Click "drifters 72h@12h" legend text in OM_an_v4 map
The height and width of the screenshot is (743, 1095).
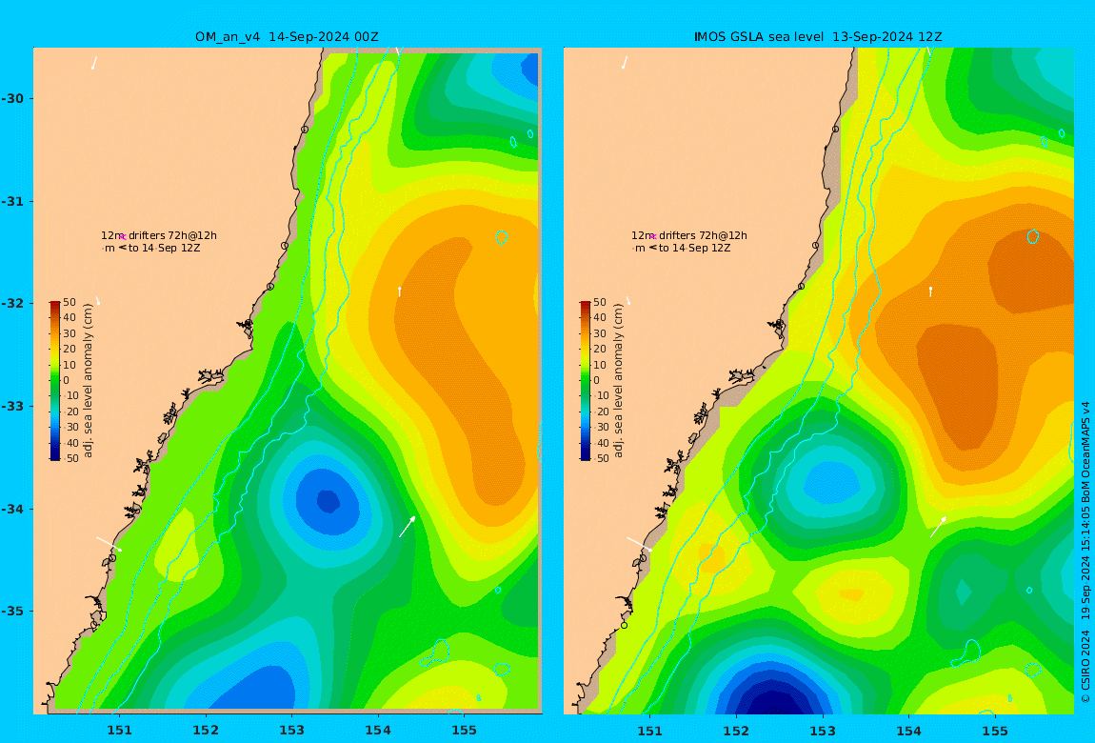point(172,236)
